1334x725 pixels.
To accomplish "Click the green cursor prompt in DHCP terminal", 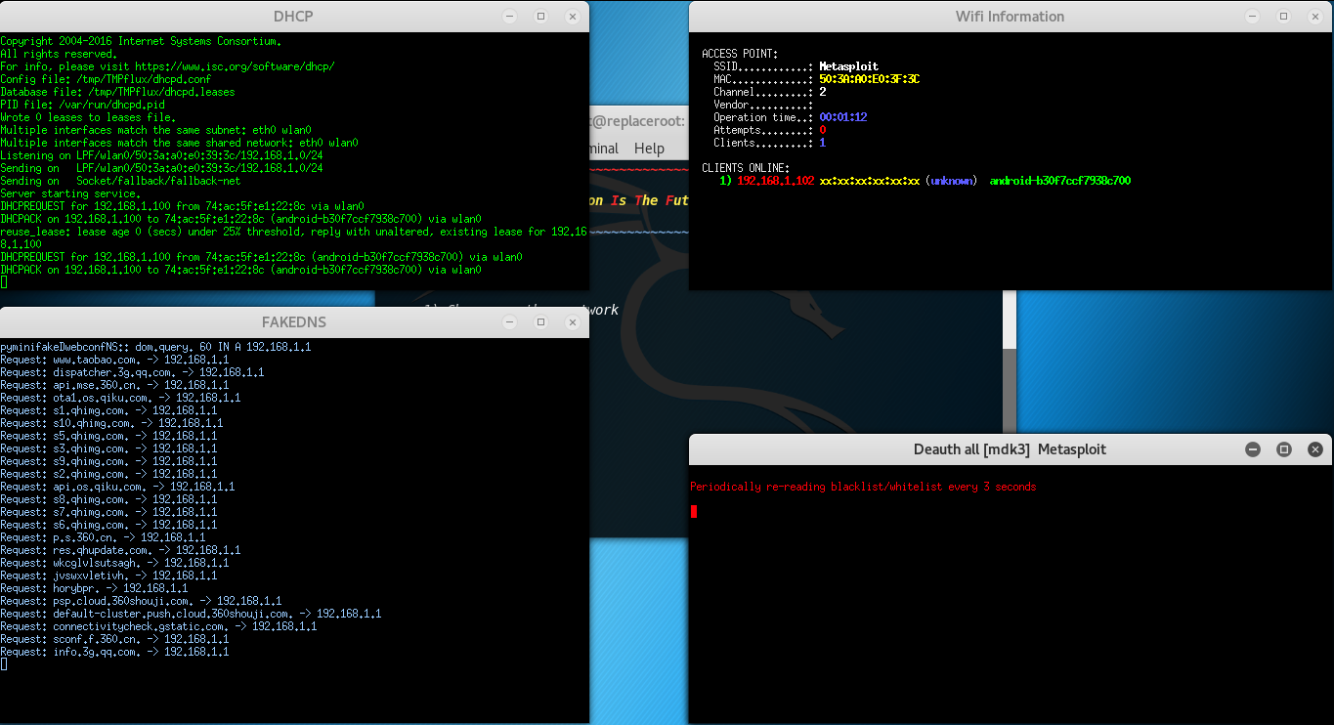I will (x=3, y=282).
